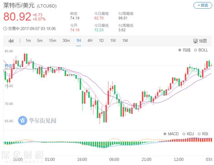Switch to the 1D timeframe tab

pyautogui.click(x=101, y=41)
